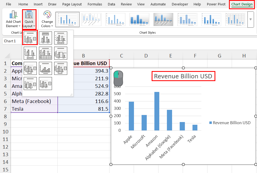Open the File tab
Viewport: 257px width, 173px height.
(8, 4)
